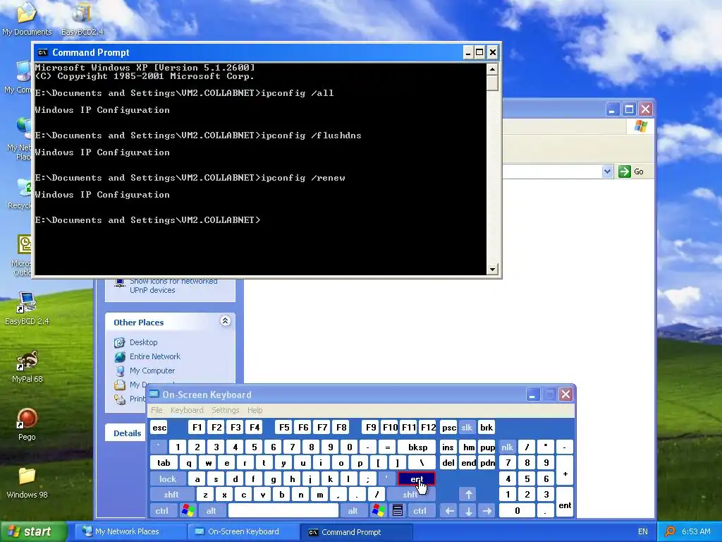Click the left arrow key
This screenshot has width=722, height=542.
click(x=449, y=511)
